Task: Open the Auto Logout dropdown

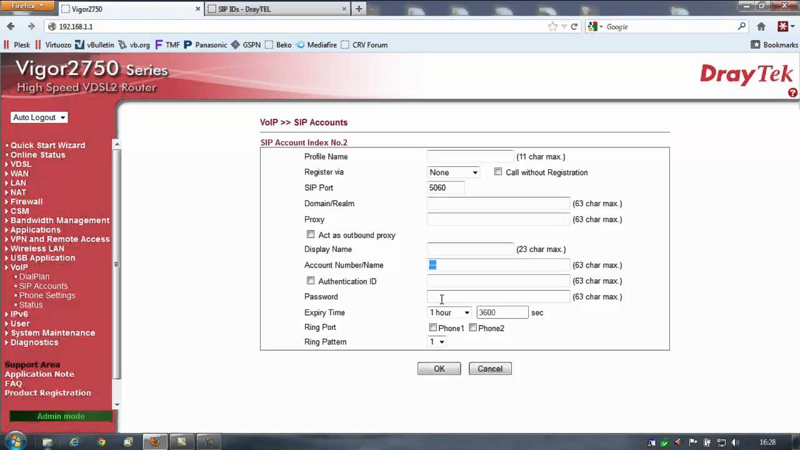Action: (39, 117)
